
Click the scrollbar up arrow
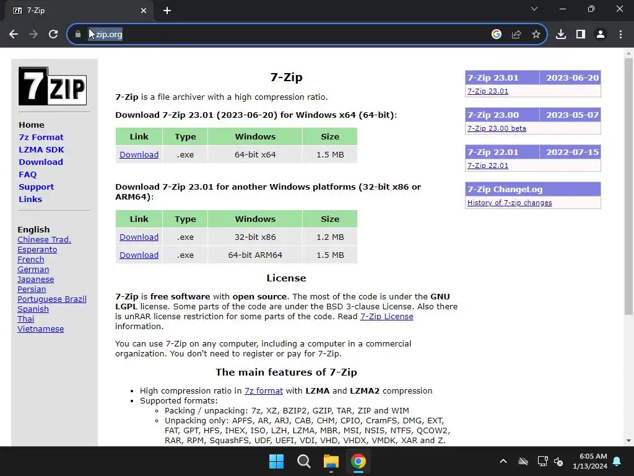628,53
